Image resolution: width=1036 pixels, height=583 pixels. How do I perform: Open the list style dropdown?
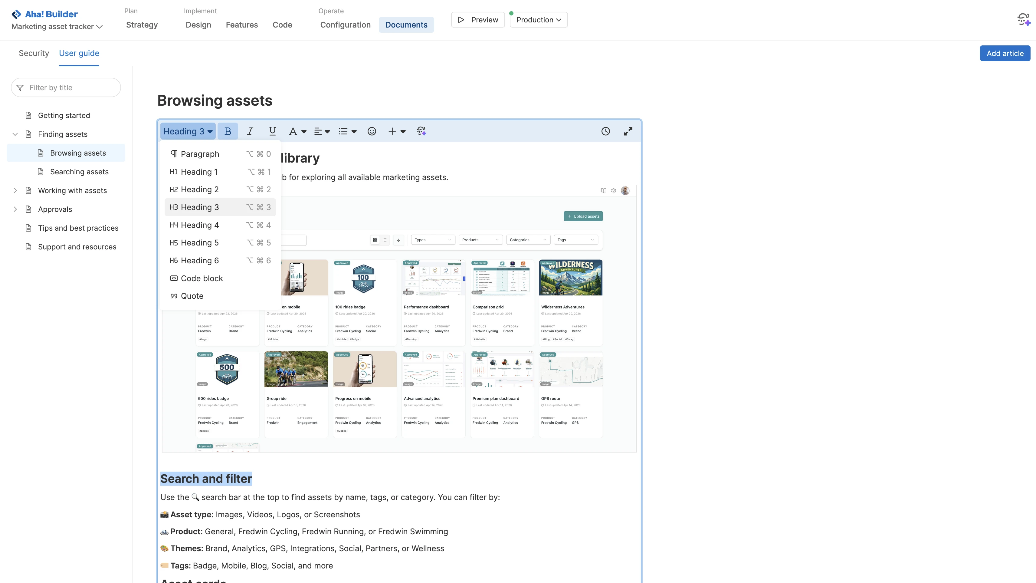point(347,131)
